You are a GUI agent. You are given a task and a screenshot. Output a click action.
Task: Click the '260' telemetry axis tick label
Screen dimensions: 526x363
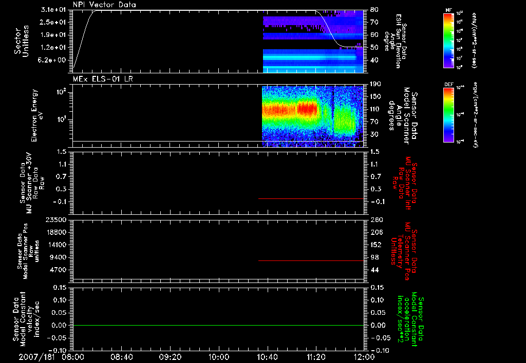[x=376, y=219]
